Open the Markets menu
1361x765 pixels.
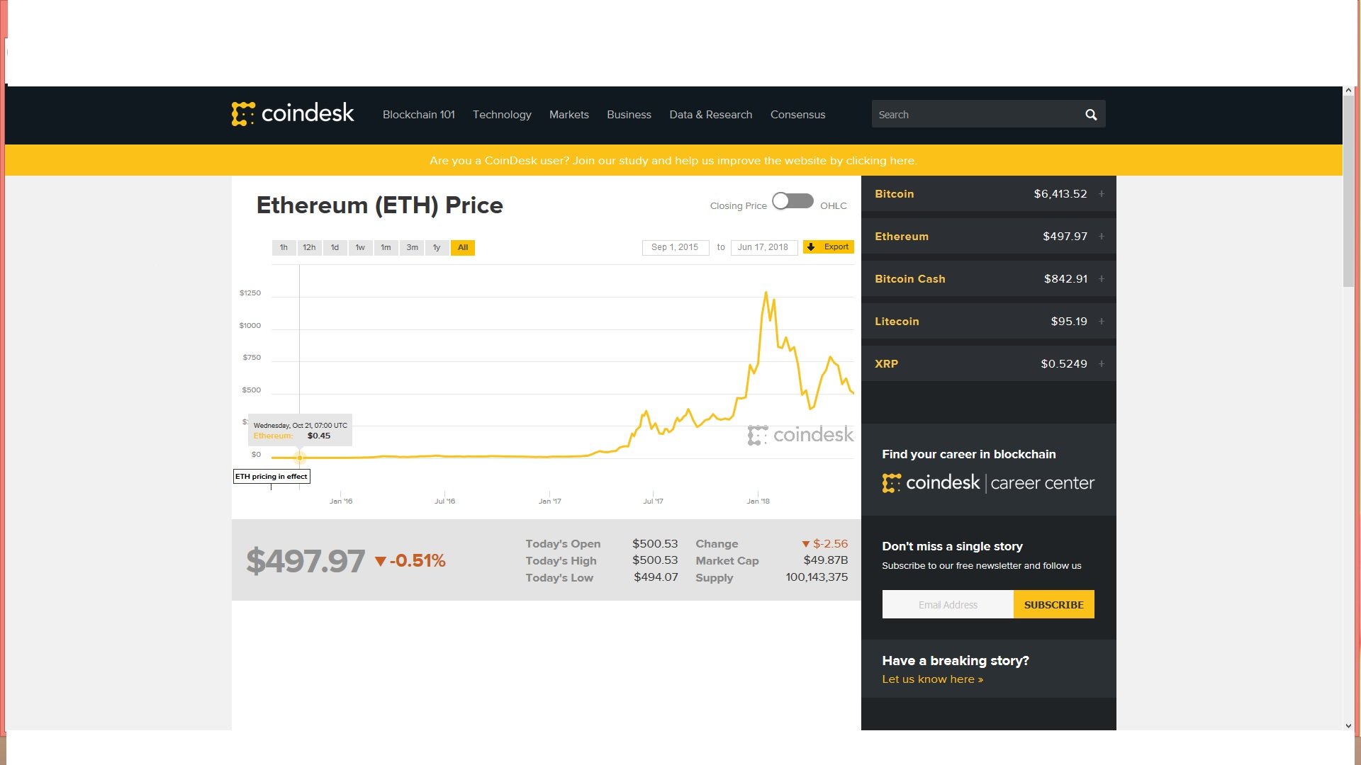[x=569, y=115]
